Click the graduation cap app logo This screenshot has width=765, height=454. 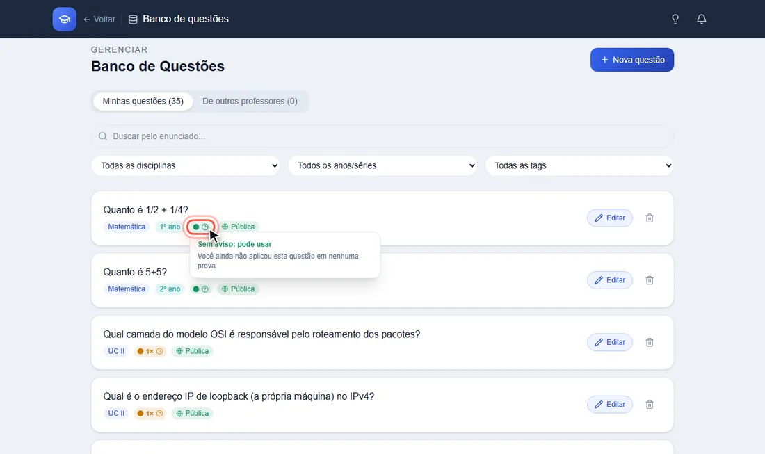65,19
